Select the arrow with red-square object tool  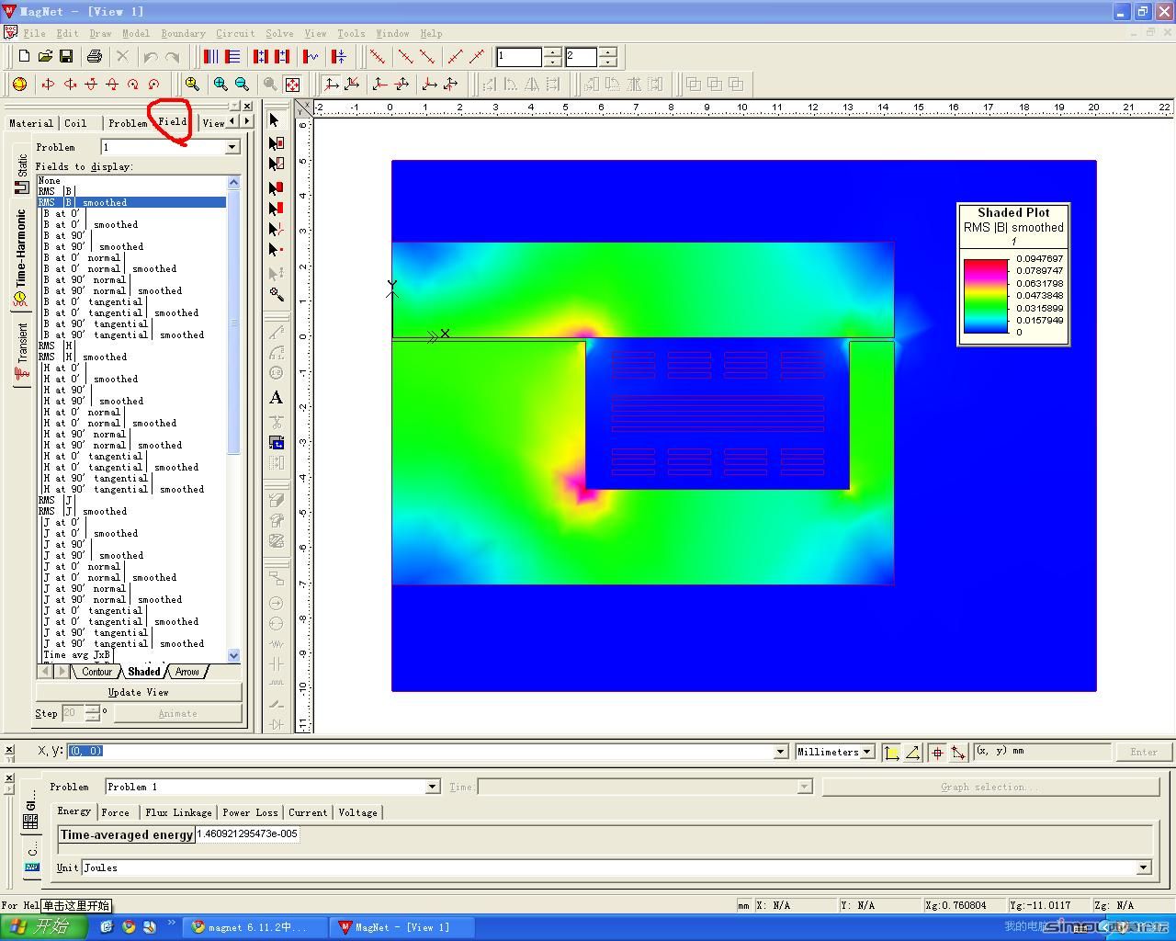click(x=276, y=142)
